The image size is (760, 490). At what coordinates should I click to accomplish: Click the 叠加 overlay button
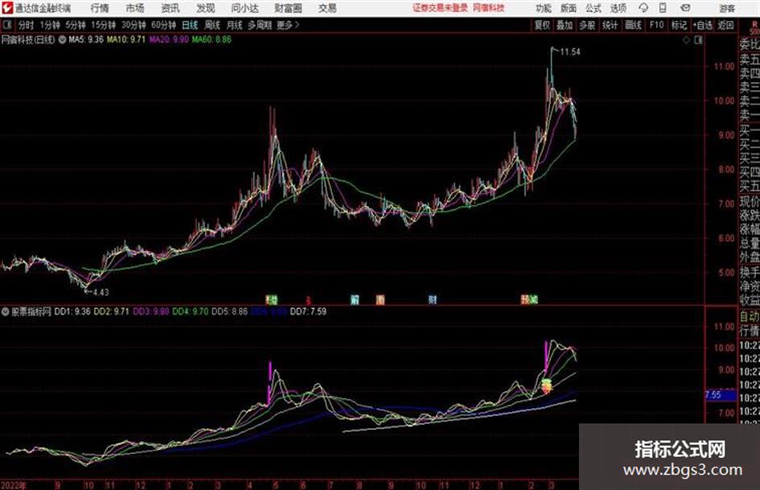pos(565,25)
